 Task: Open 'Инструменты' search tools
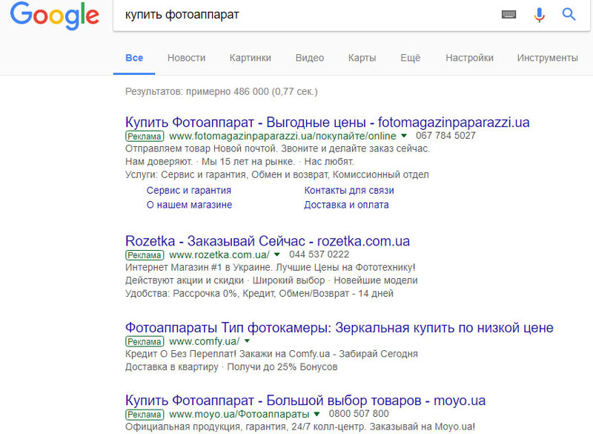548,58
